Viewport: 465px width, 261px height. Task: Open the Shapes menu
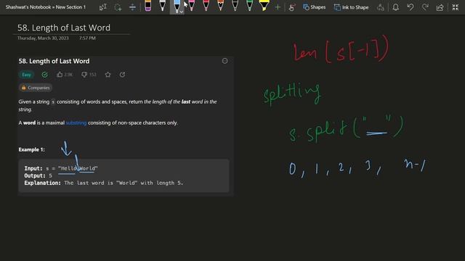(315, 7)
